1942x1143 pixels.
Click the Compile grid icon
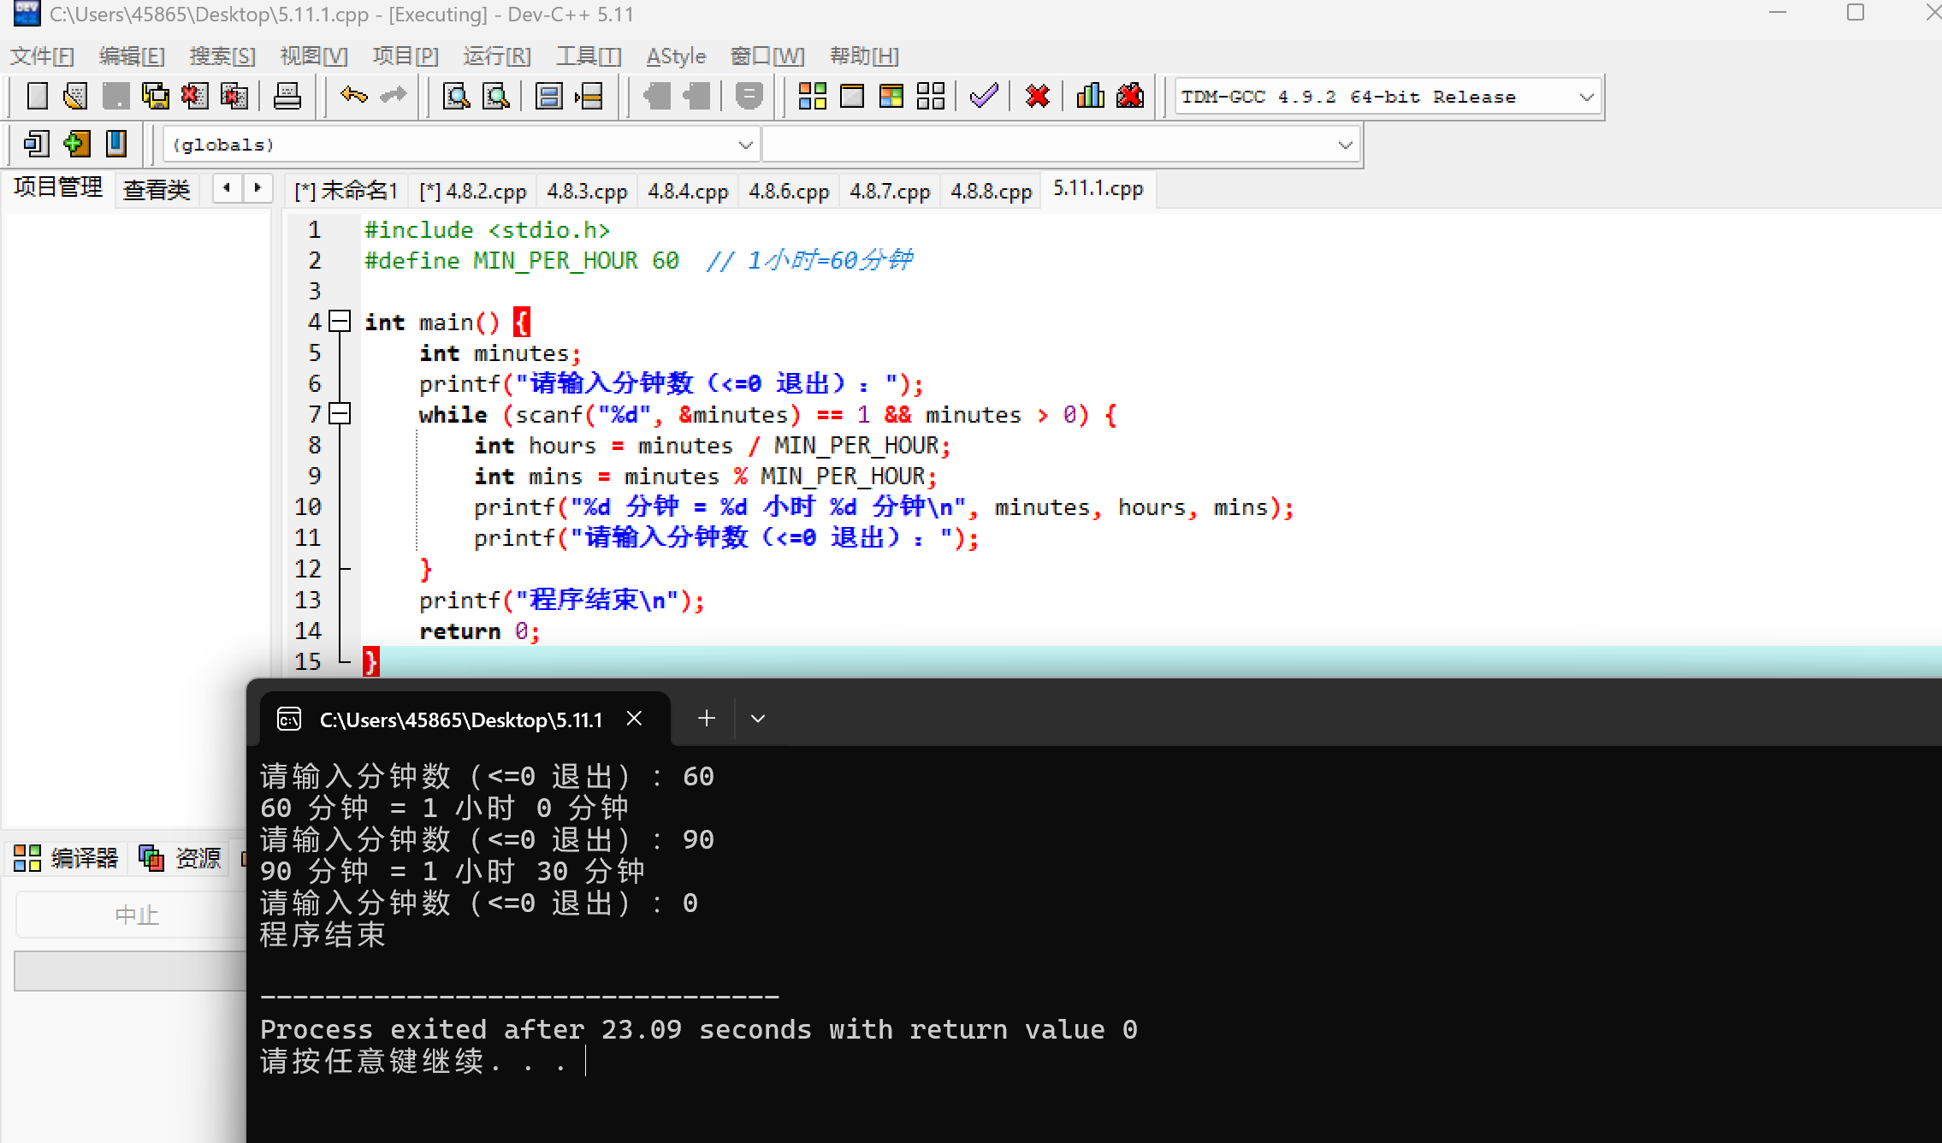(x=812, y=96)
